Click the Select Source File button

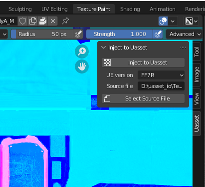(143, 98)
